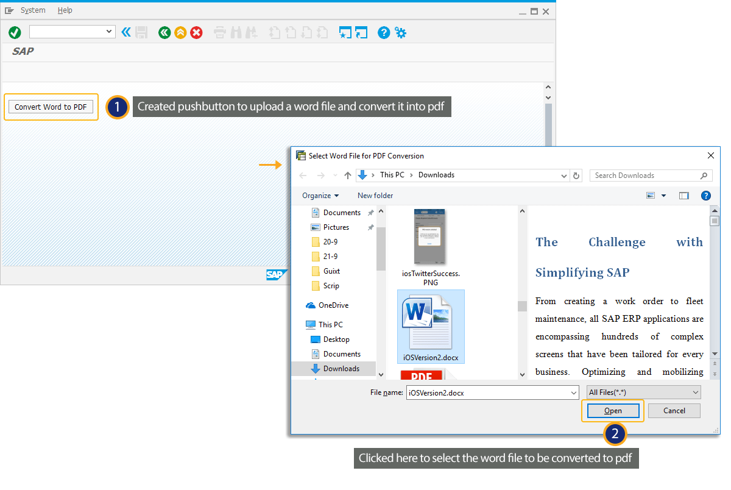The image size is (731, 490).
Task: Click the Customize Local Layout gear icon
Action: (x=400, y=32)
